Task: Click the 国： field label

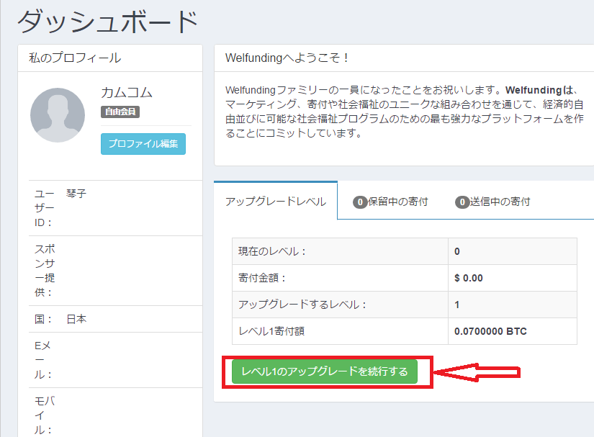Action: click(x=42, y=319)
